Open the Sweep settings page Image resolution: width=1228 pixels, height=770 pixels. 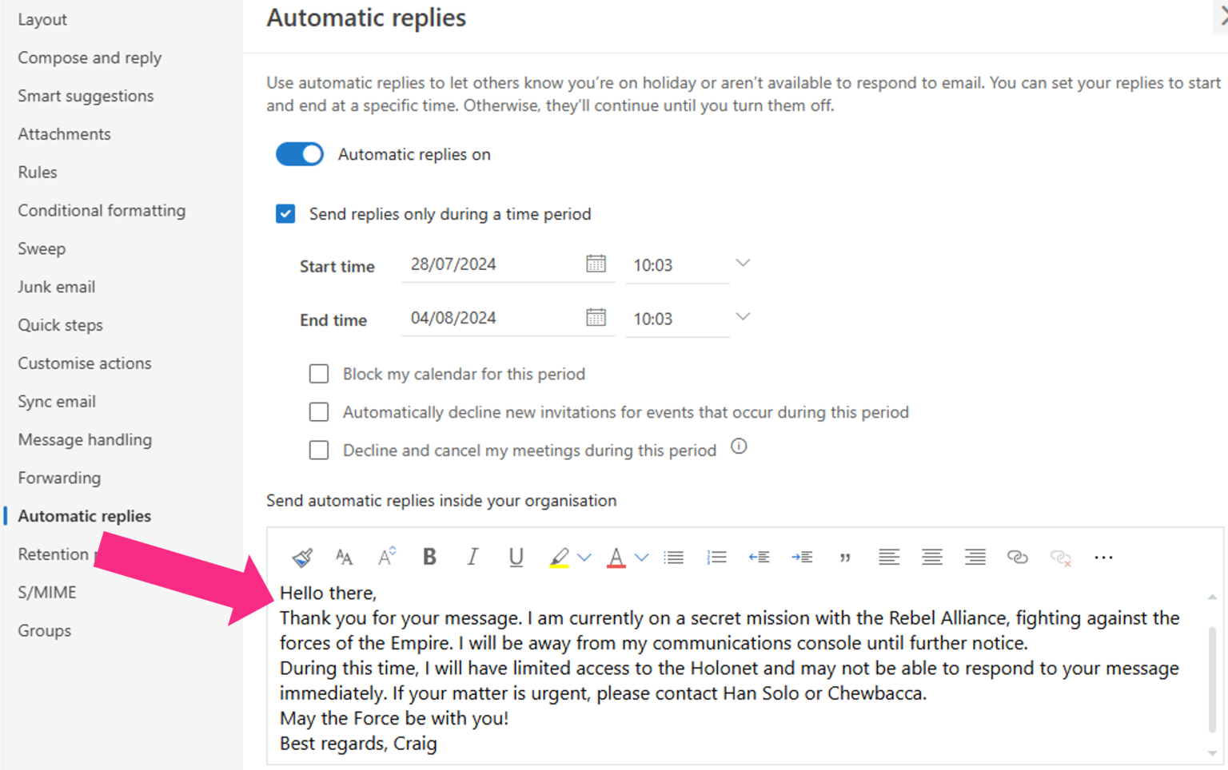pyautogui.click(x=42, y=248)
